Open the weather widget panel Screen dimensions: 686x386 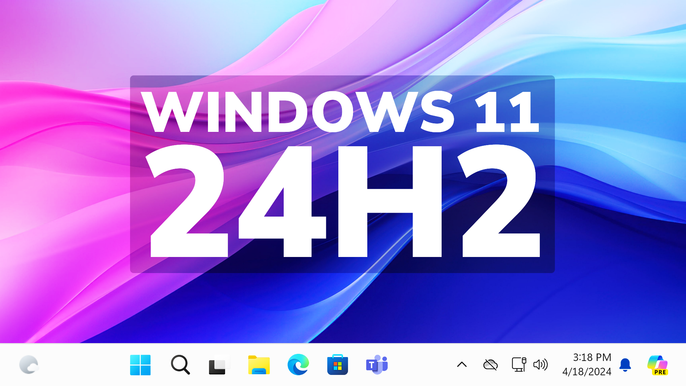(30, 365)
